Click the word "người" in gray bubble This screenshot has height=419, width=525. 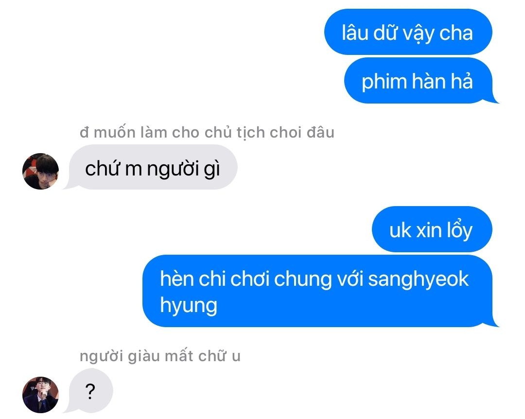pos(173,169)
